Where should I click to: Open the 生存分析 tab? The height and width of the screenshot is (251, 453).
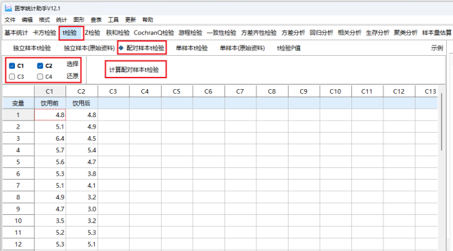pos(377,33)
